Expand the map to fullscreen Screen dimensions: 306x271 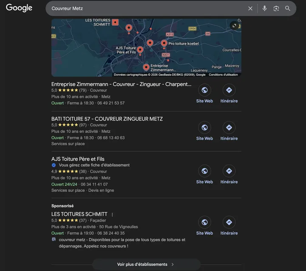[x=234, y=25]
